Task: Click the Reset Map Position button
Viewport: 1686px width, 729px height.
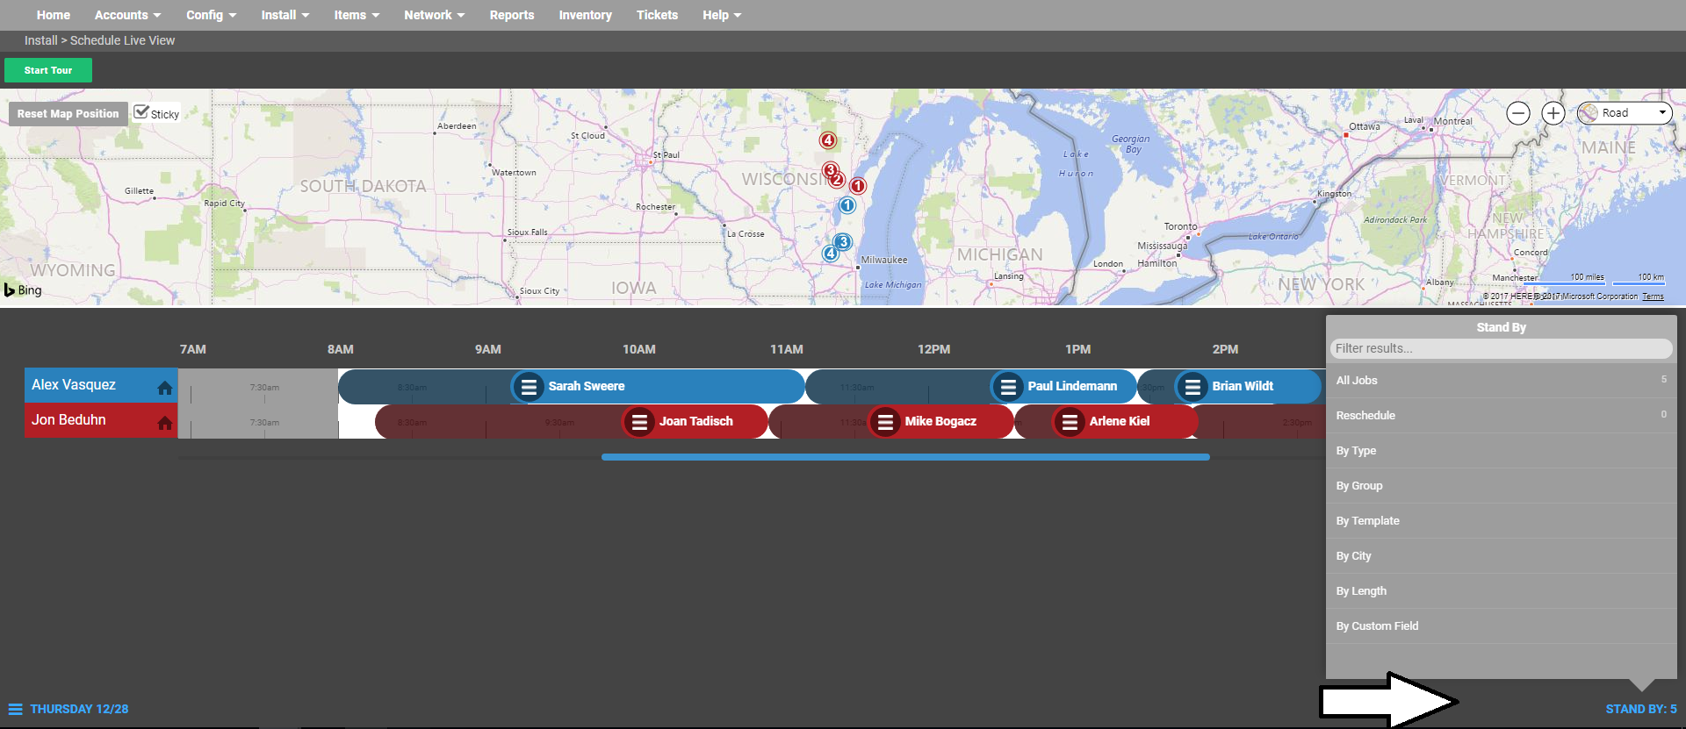Action: (68, 114)
